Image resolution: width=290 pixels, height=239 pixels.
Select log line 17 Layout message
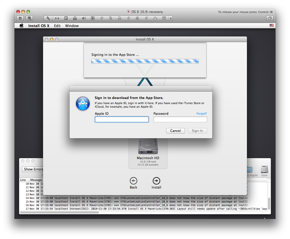[x=143, y=209]
